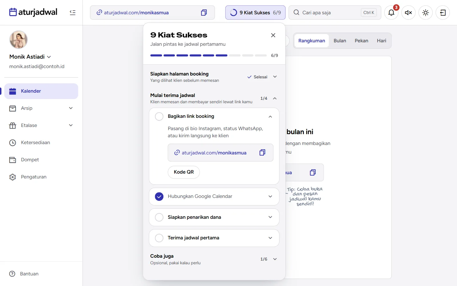
Task: Click the logout icon in top bar
Action: [x=443, y=13]
